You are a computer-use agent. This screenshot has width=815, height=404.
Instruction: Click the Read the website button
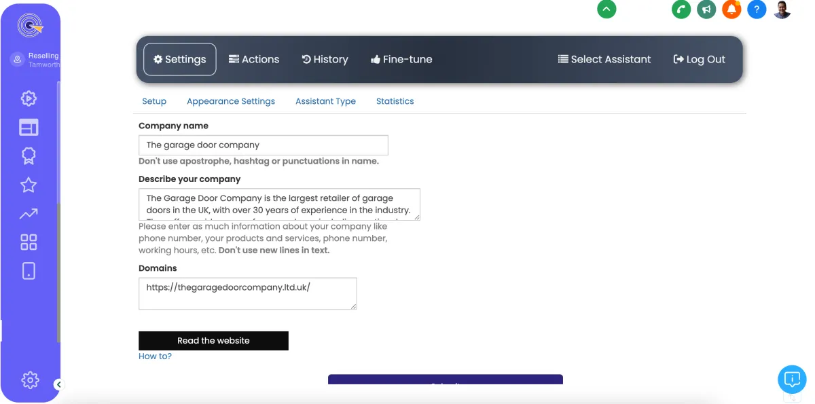click(213, 341)
